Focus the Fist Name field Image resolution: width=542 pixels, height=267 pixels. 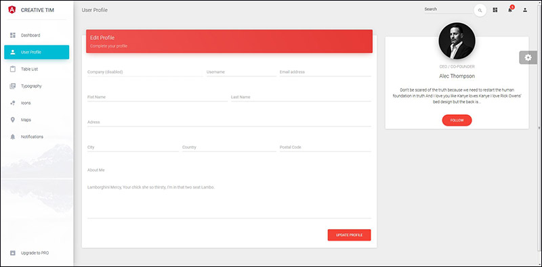point(157,97)
